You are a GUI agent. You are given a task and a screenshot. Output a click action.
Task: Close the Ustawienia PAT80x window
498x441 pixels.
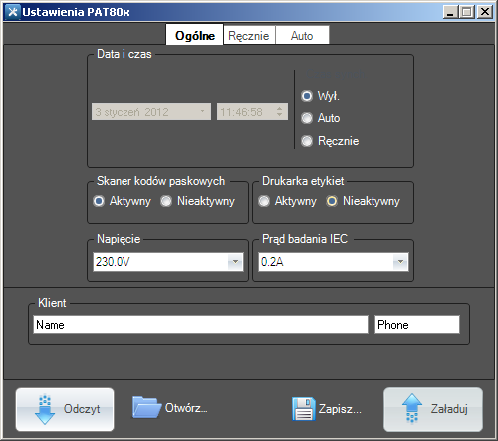point(485,12)
